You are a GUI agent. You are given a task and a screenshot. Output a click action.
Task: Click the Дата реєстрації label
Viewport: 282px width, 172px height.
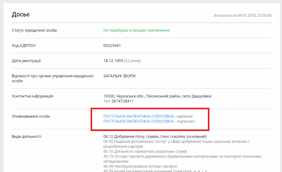click(26, 61)
